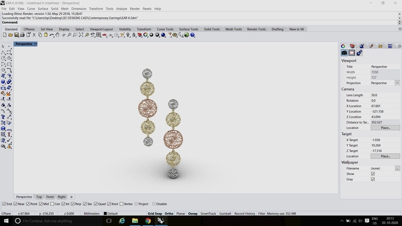The width and height of the screenshot is (402, 226).
Task: Open the Windows Start menu
Action: tap(6, 220)
